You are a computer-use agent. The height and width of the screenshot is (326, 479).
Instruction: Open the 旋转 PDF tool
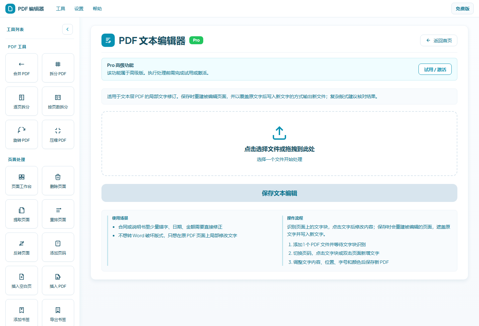(22, 134)
